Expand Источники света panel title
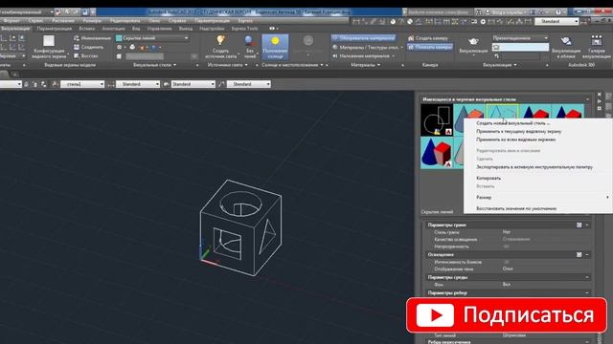 coord(227,65)
